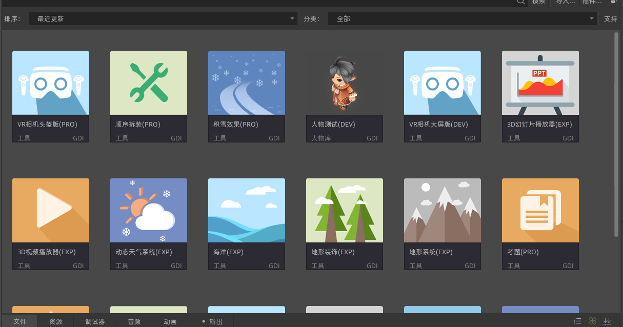Click the 搜索 search button
Screen dimensions: 623x327
click(538, 2)
